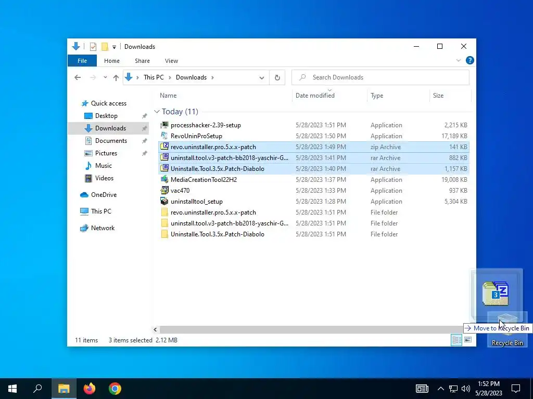This screenshot has height=399, width=533.
Task: Select the Uninstalle.Tool.3.5x.Patch-Diabolo rar archive
Action: pyautogui.click(x=313, y=169)
